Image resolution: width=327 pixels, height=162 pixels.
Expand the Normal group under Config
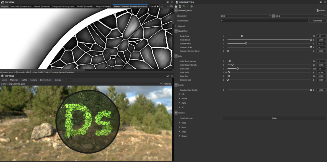click(x=179, y=98)
